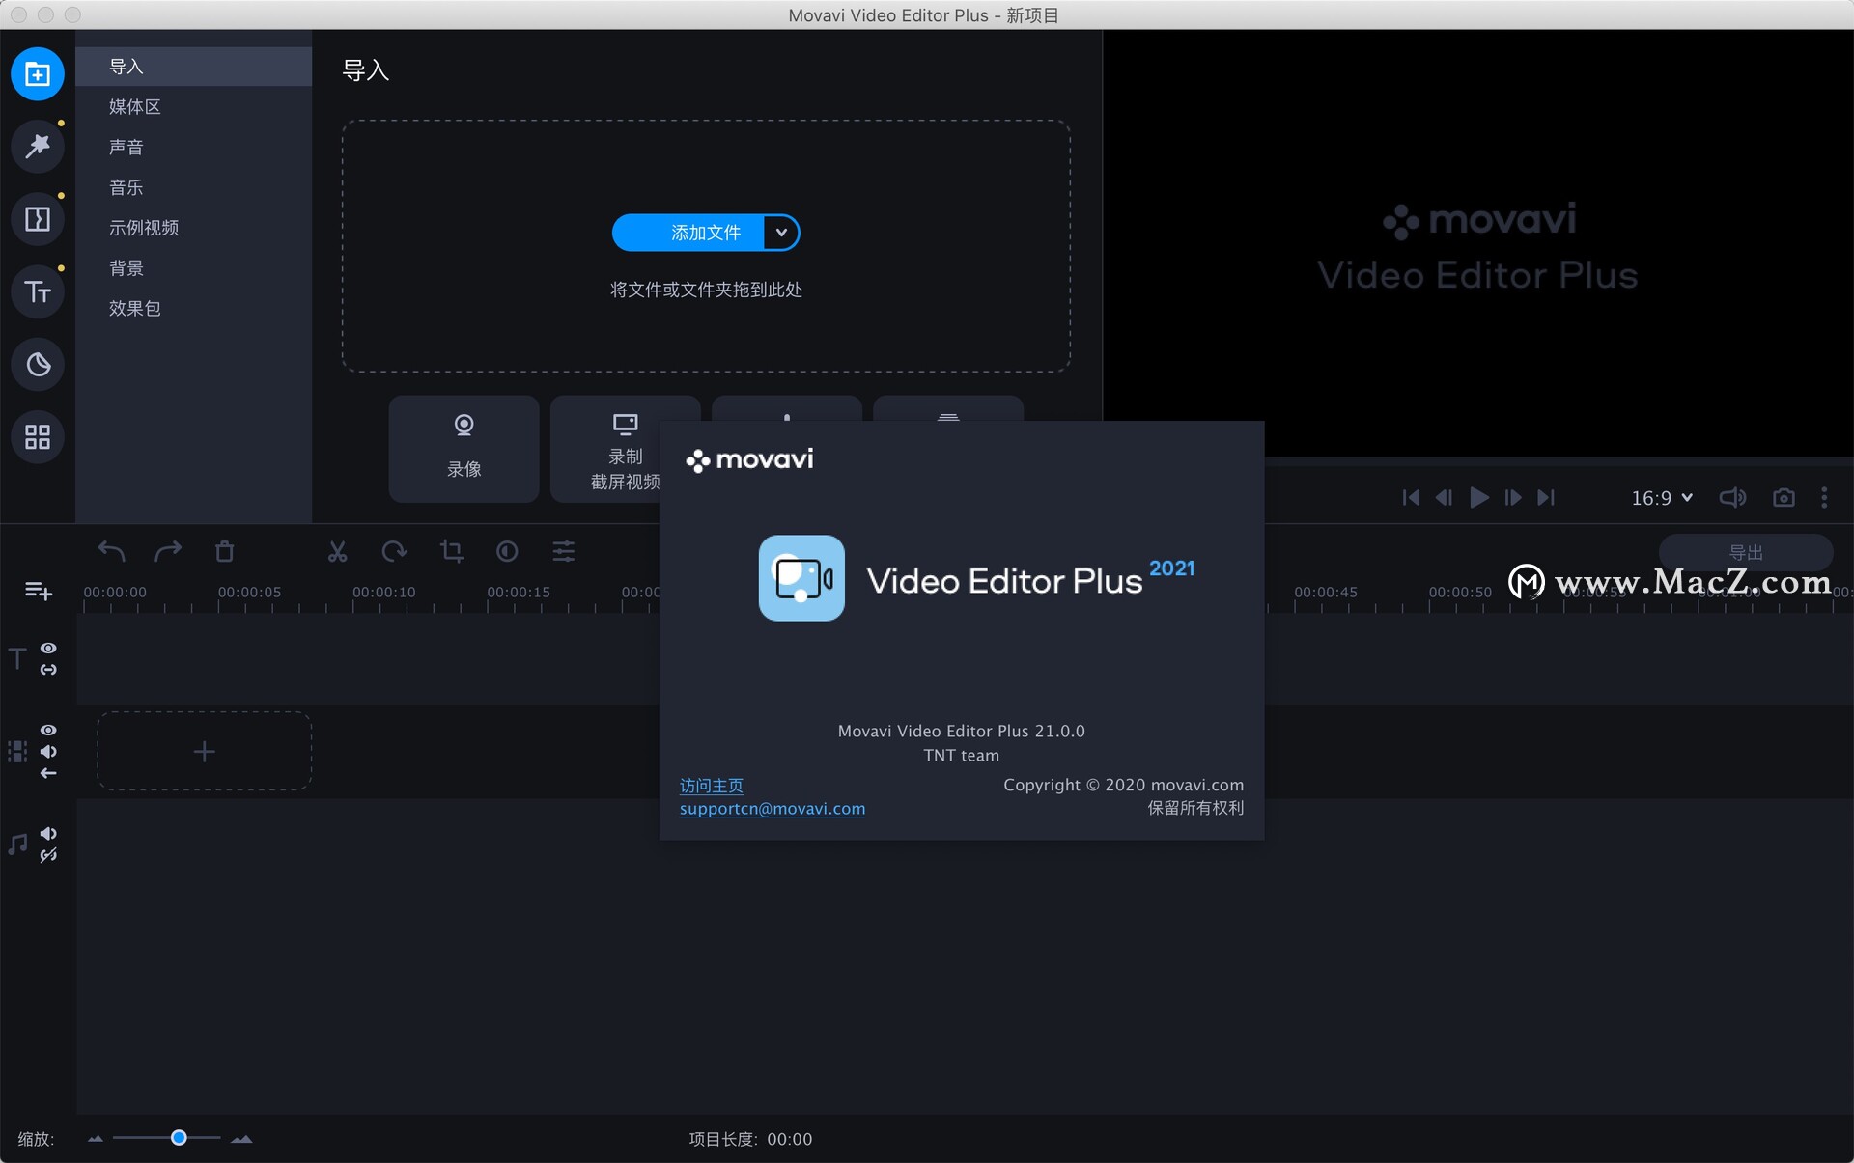Open the player more options dots
Image resolution: width=1854 pixels, height=1163 pixels.
click(1824, 497)
